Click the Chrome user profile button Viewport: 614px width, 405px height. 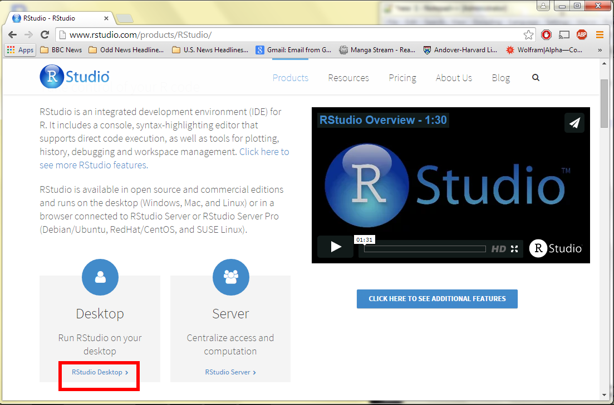tap(543, 6)
